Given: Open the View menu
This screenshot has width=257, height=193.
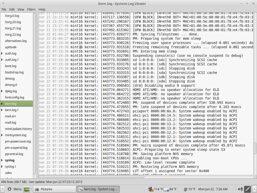Looking at the screenshot, I should pos(21,9).
